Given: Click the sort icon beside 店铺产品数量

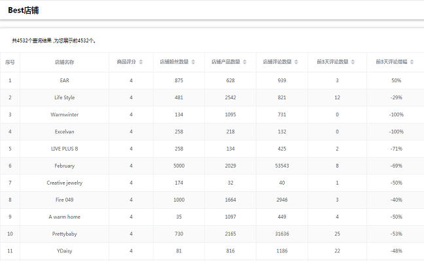Looking at the screenshot, I should (245, 62).
